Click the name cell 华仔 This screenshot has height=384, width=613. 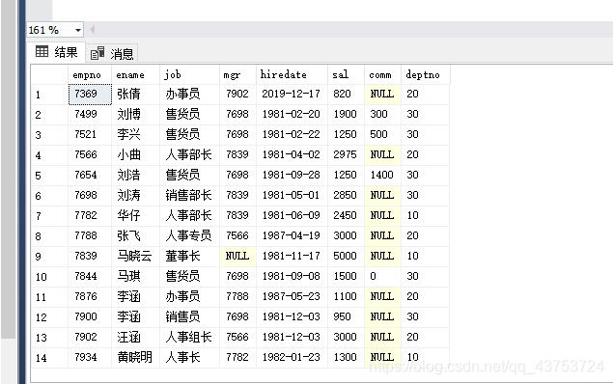tap(136, 216)
